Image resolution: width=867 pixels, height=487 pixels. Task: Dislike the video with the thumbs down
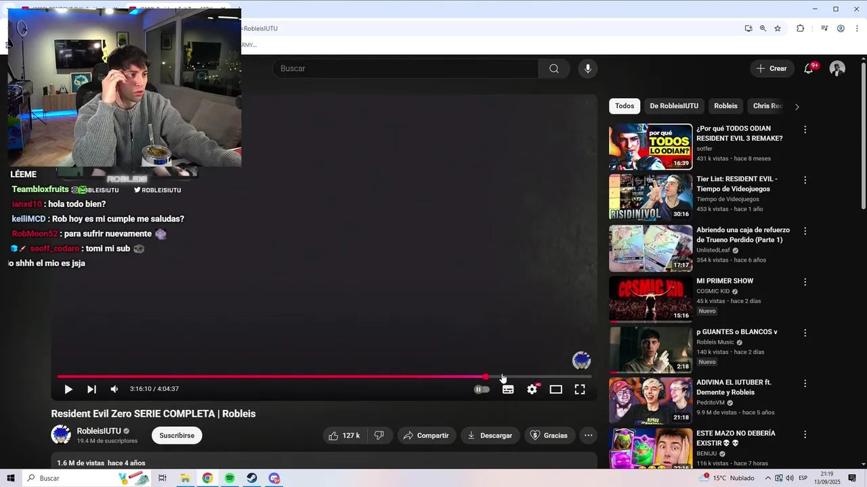click(379, 436)
